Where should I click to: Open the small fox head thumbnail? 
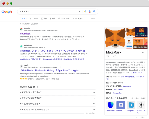tap(131, 32)
